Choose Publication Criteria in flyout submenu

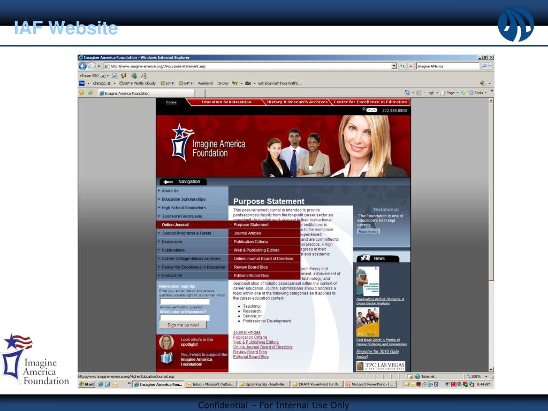264,241
